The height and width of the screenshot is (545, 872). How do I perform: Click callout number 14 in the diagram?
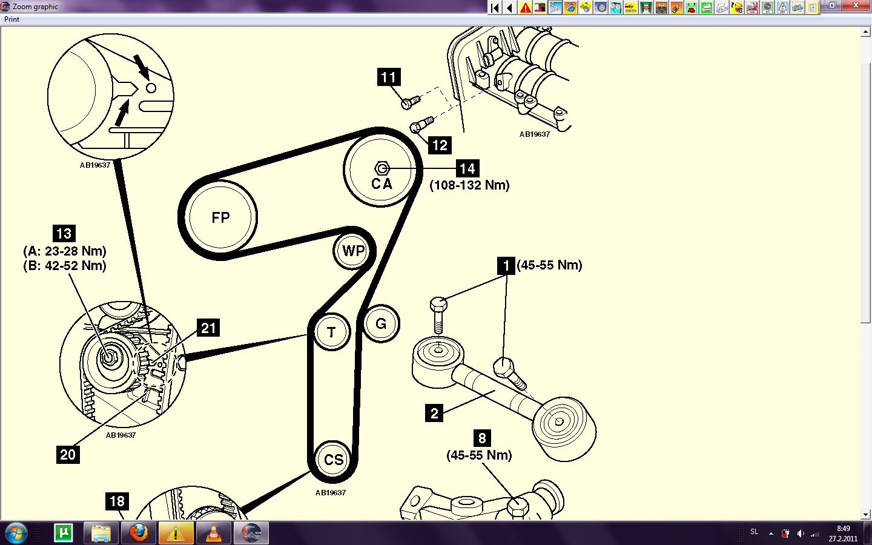pyautogui.click(x=467, y=168)
